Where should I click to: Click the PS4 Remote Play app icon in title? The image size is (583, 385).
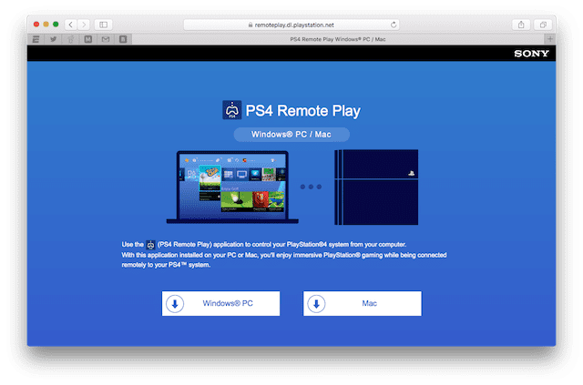[232, 111]
